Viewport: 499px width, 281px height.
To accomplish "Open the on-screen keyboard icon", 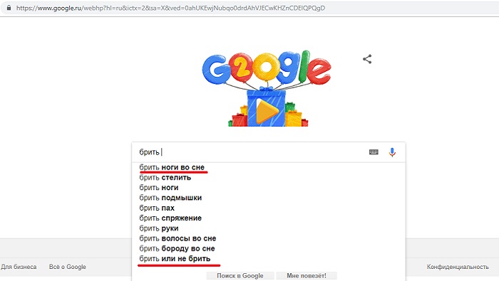I will coord(374,152).
